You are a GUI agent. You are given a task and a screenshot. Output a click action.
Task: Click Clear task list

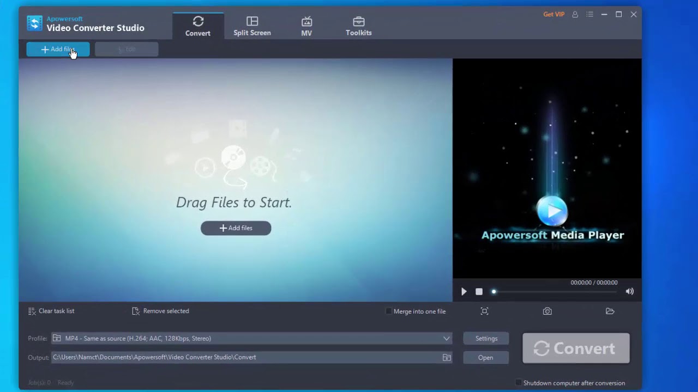[51, 311]
